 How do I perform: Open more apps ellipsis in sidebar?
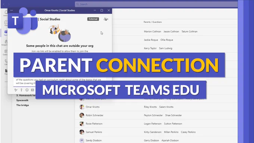(6, 82)
